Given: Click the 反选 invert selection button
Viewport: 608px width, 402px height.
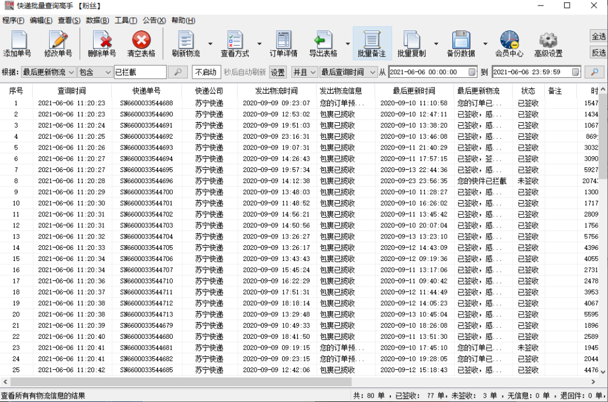Looking at the screenshot, I should point(599,52).
